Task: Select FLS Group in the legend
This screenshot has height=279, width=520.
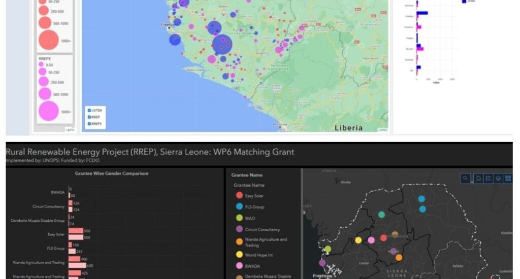Action: [254, 207]
